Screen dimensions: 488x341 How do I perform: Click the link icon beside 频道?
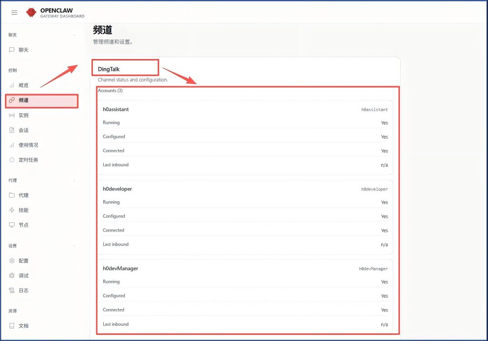12,100
